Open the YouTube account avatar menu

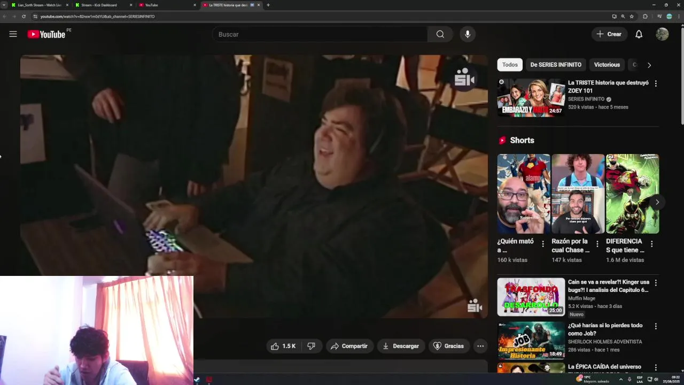662,34
